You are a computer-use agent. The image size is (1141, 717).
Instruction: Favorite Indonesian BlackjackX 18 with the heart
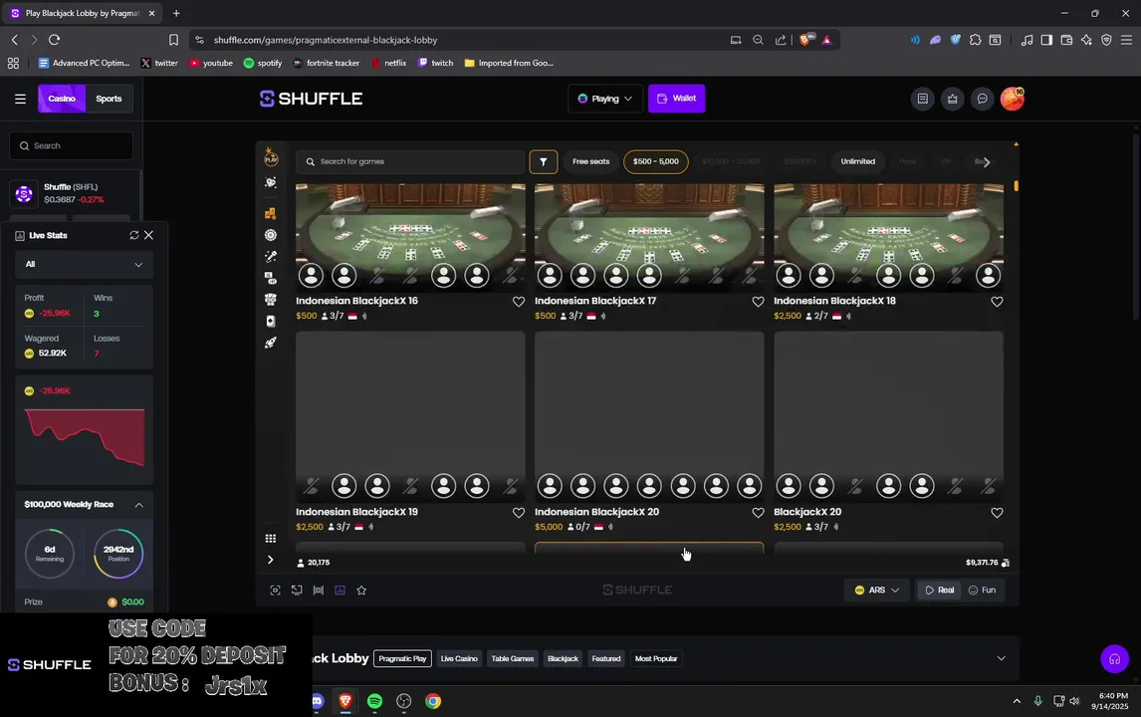[997, 302]
